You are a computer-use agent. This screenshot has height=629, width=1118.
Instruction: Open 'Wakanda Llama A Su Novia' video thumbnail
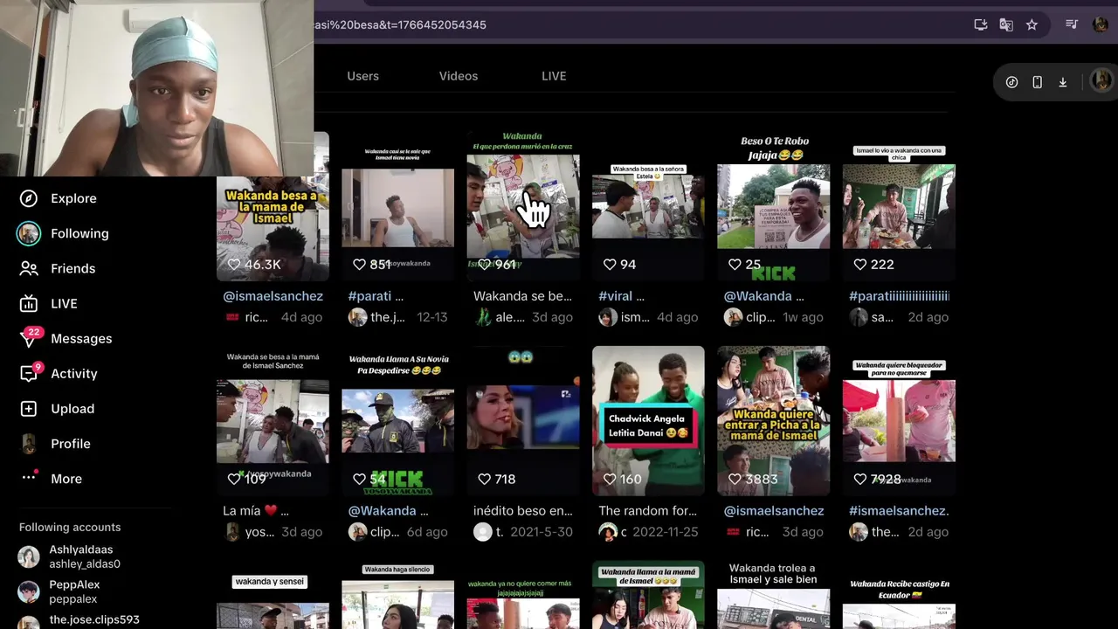pyautogui.click(x=397, y=420)
